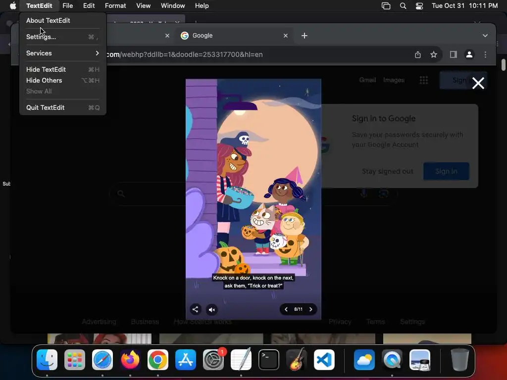Open Chrome three-dot menu
507x380 pixels.
point(485,54)
